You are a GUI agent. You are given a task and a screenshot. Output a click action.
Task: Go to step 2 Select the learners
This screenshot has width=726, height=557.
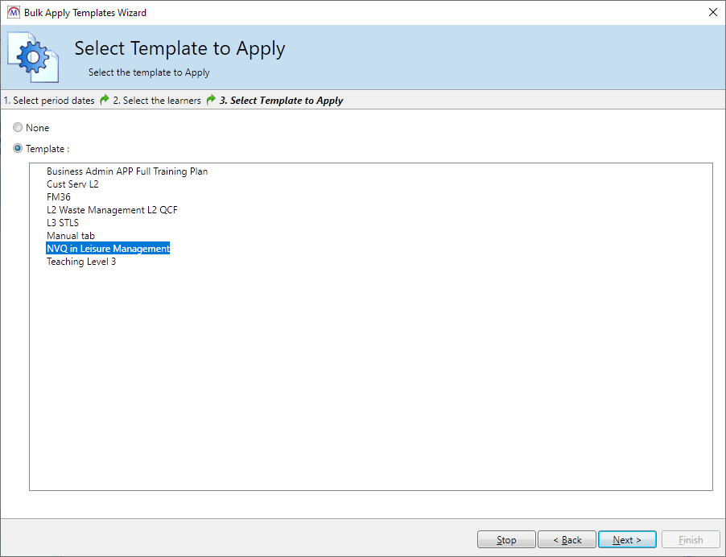(x=157, y=101)
